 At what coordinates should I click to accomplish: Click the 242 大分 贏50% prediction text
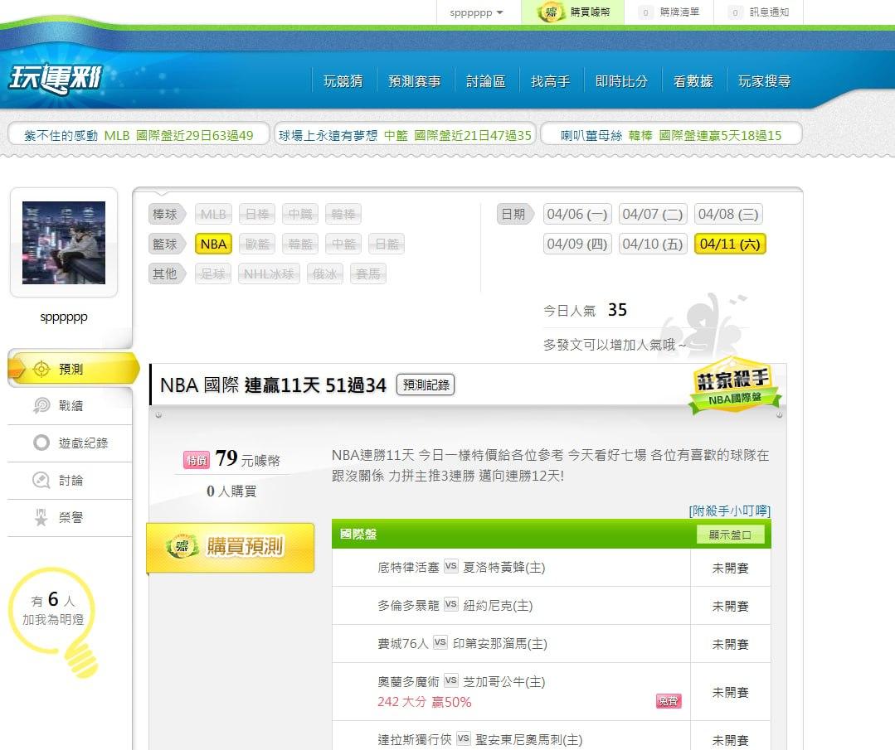point(424,702)
